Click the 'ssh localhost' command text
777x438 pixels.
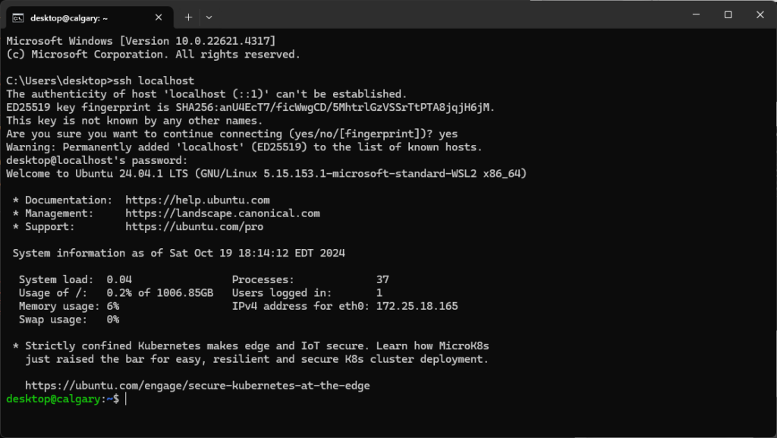coord(153,80)
